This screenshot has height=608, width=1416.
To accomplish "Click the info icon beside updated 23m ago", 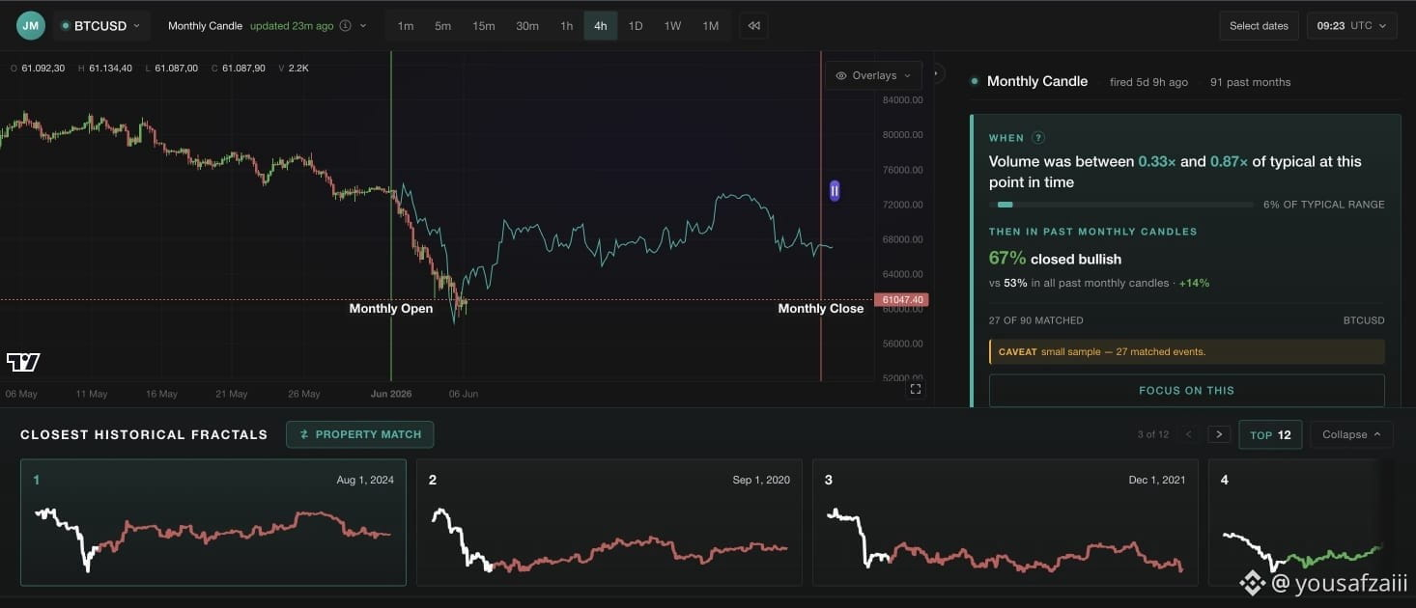I will coord(346,26).
